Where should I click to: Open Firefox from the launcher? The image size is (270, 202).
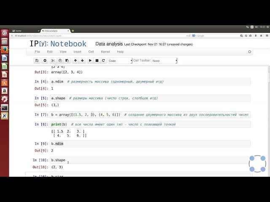5,50
